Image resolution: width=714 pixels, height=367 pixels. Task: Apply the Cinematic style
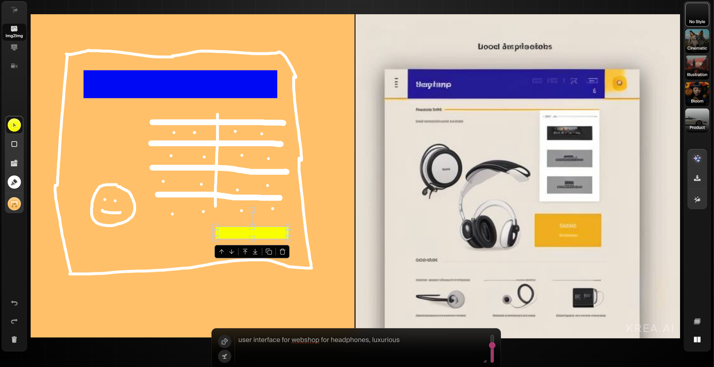click(x=697, y=41)
